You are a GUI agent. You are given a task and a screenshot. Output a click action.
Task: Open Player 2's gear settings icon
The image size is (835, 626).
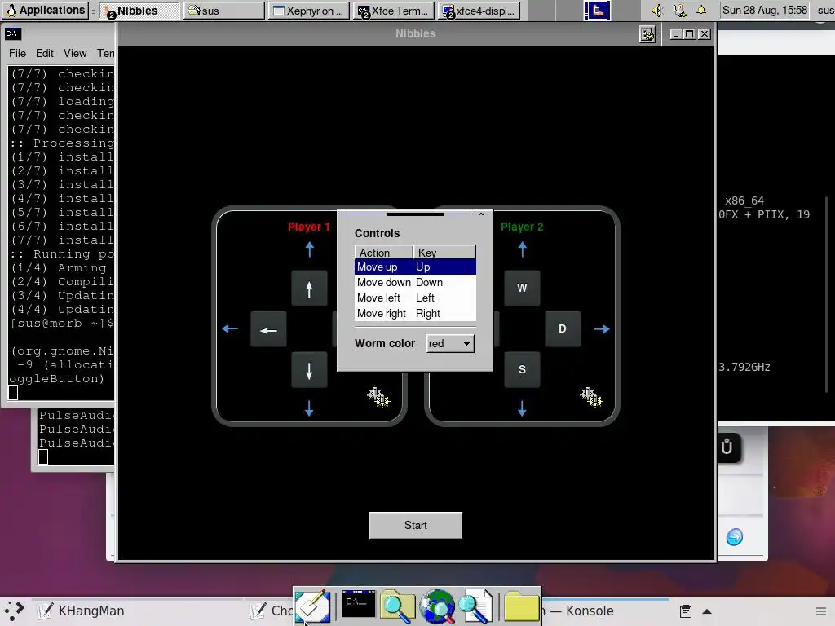pyautogui.click(x=591, y=397)
